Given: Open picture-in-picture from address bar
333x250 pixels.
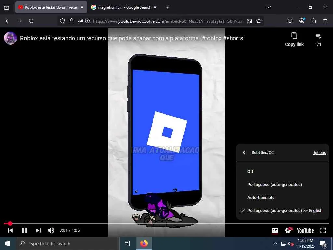Looking at the screenshot, I should click(x=250, y=21).
